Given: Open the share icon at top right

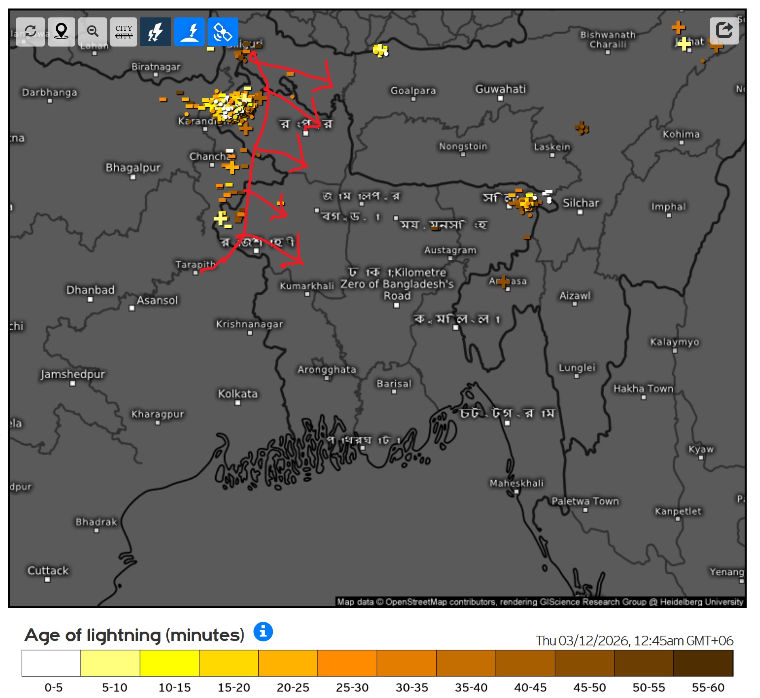Looking at the screenshot, I should click(724, 30).
